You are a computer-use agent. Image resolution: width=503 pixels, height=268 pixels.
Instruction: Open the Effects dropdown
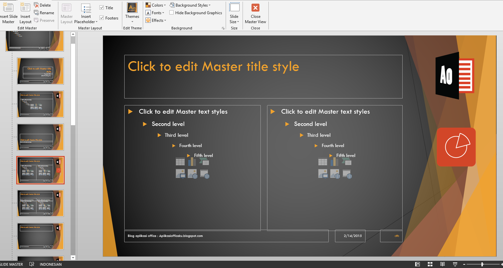[156, 20]
